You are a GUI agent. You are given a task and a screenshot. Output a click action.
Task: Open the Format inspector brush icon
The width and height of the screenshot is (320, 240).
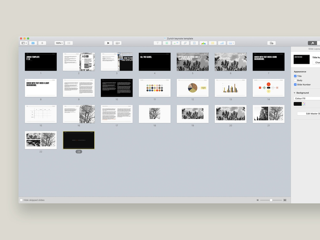[312, 43]
